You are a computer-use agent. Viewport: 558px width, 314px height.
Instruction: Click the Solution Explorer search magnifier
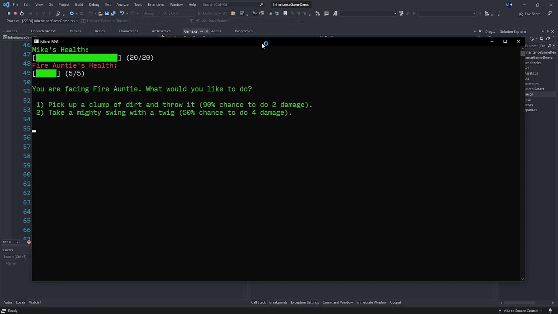click(550, 46)
